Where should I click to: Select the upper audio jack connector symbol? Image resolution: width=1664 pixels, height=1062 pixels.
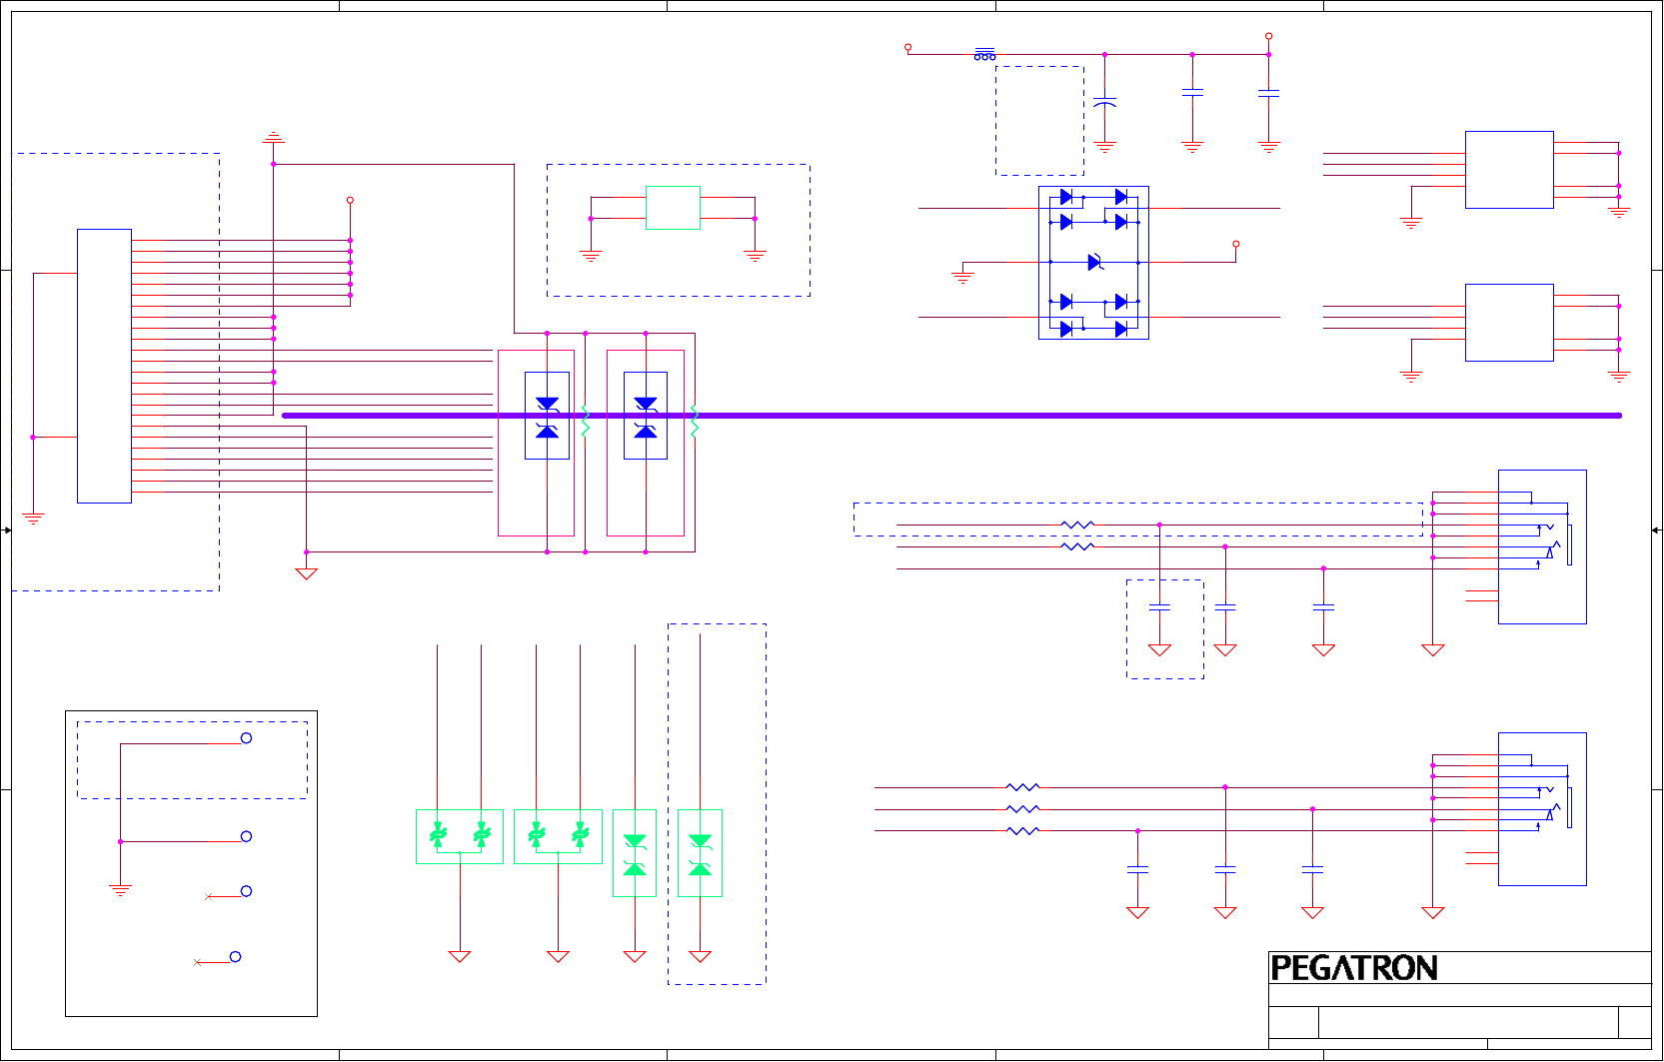coord(1542,546)
